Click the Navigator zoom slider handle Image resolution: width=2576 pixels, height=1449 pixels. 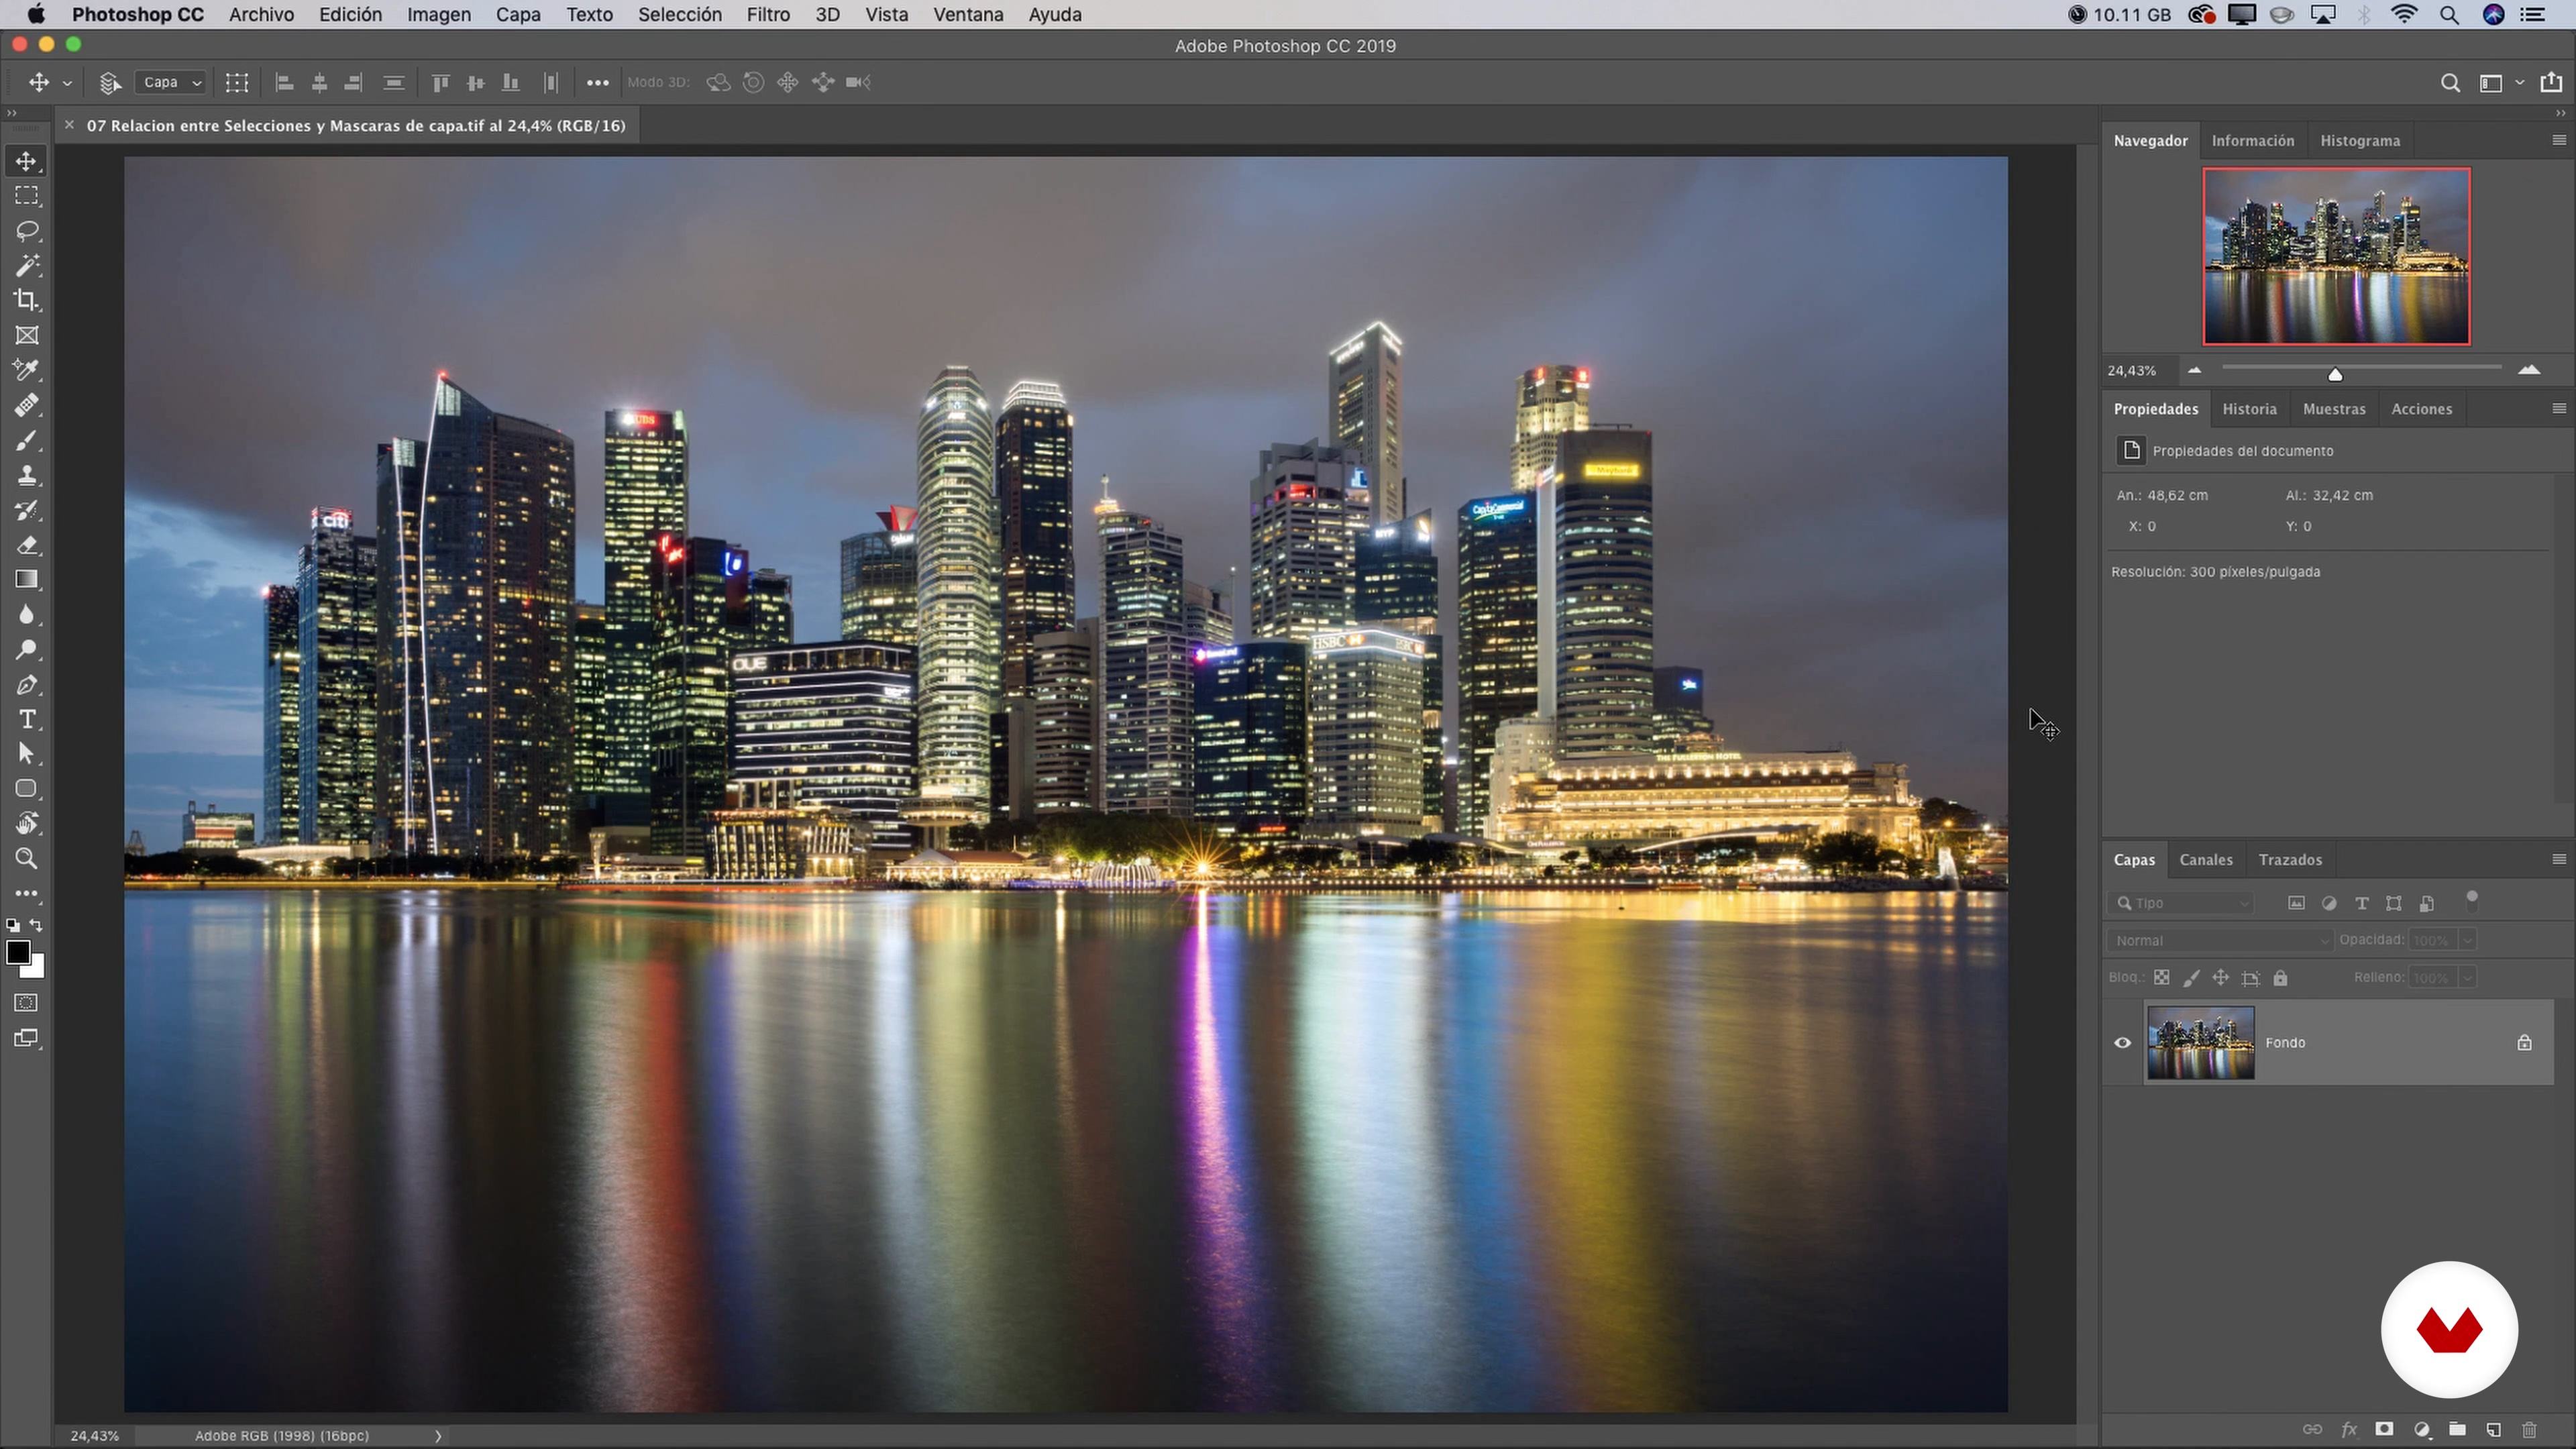coord(2335,374)
